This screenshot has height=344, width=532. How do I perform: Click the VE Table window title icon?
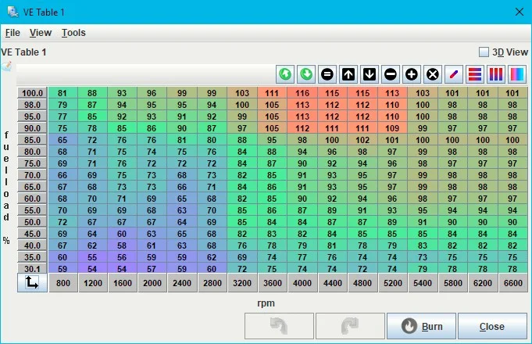[13, 12]
